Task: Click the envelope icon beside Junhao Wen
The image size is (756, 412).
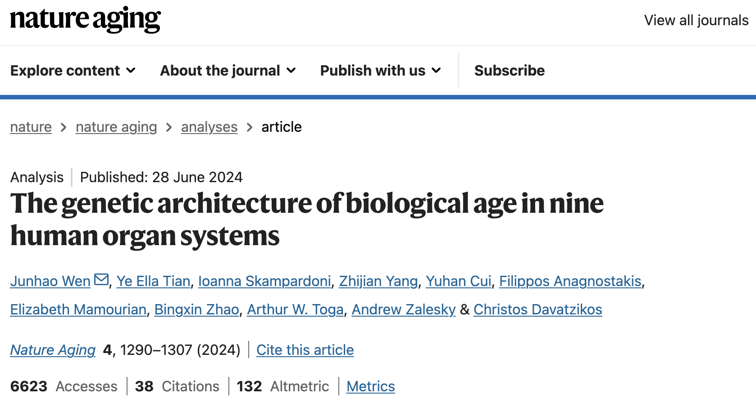Action: [x=101, y=280]
